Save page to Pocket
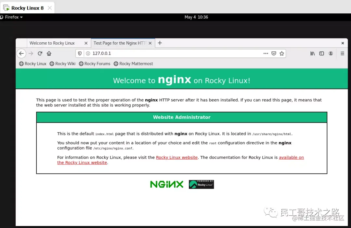The height and width of the screenshot is (228, 351). coord(274,53)
